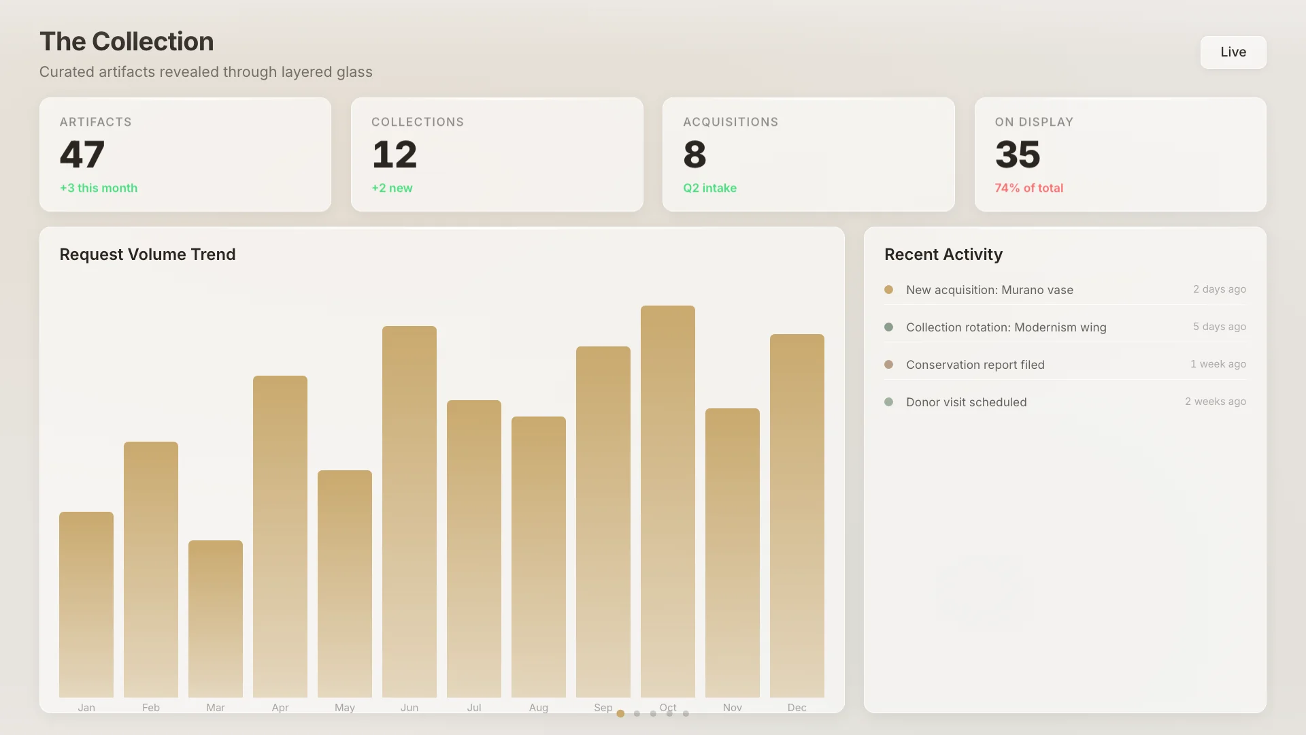Click the 'Jul' axis label

pos(474,708)
